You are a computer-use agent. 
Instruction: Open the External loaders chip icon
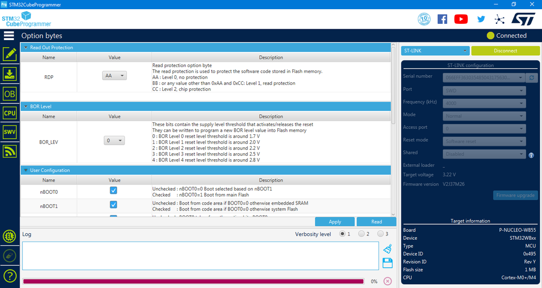(x=9, y=236)
